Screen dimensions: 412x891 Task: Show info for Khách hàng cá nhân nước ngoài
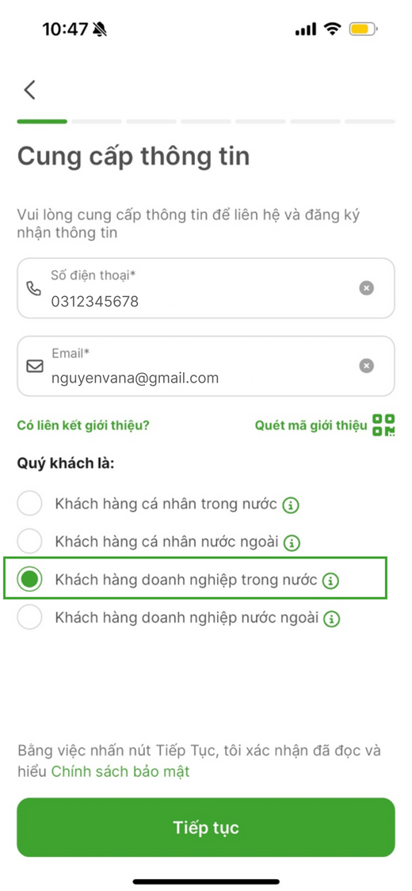point(292,543)
